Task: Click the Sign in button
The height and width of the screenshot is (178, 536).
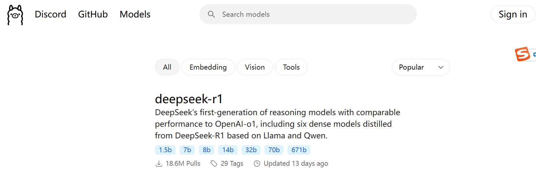Action: click(x=513, y=14)
